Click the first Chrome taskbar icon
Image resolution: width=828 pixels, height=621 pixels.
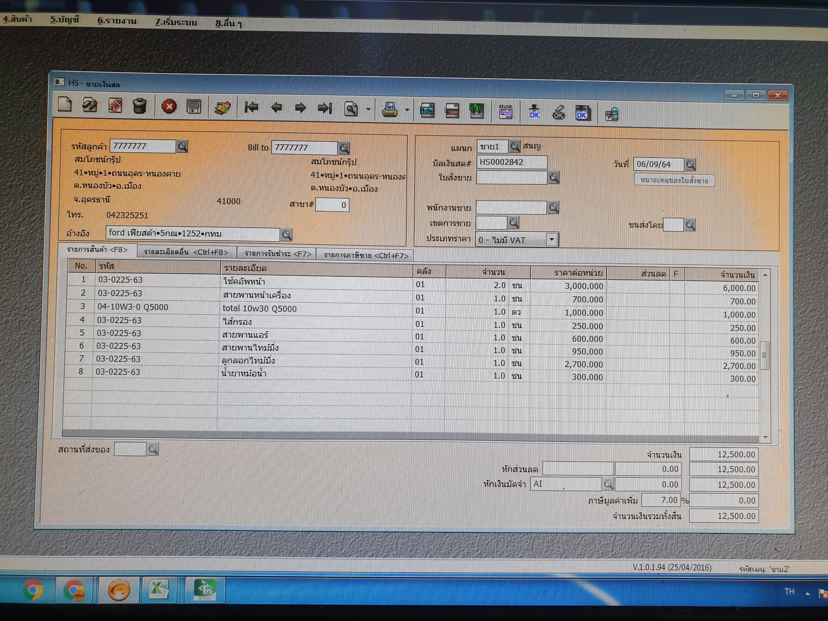pos(33,590)
